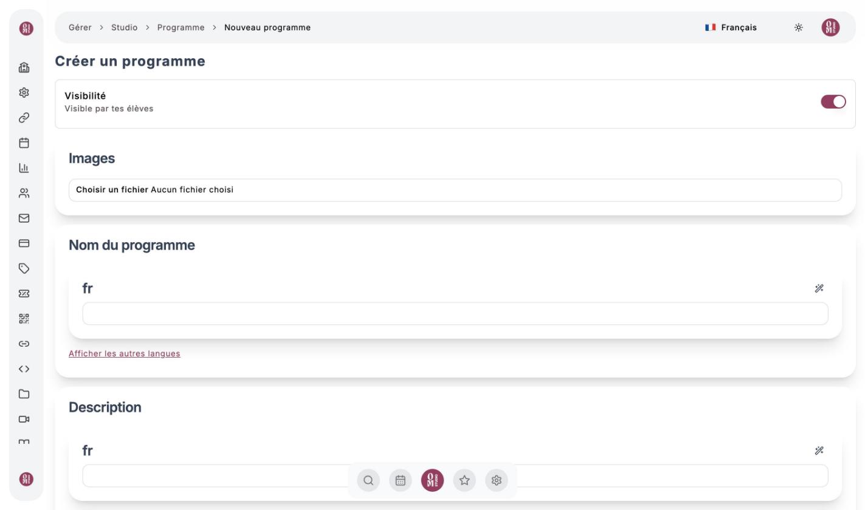The width and height of the screenshot is (865, 510).
Task: Open the video camera sidebar icon
Action: point(24,419)
